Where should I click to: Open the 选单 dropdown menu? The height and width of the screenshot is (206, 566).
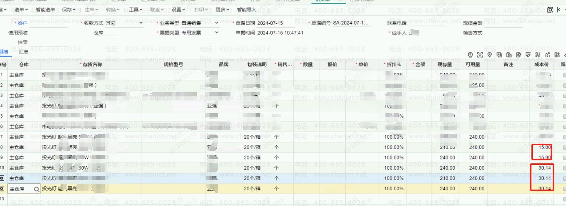pyautogui.click(x=21, y=10)
